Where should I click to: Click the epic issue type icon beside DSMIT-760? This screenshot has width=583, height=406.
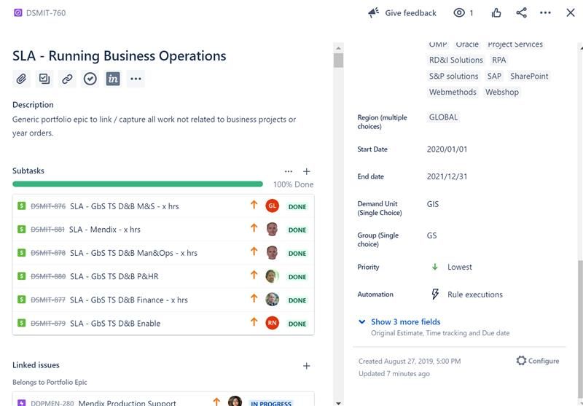[17, 12]
